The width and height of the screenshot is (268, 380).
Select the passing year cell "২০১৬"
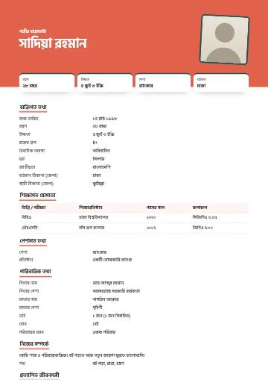point(151,228)
